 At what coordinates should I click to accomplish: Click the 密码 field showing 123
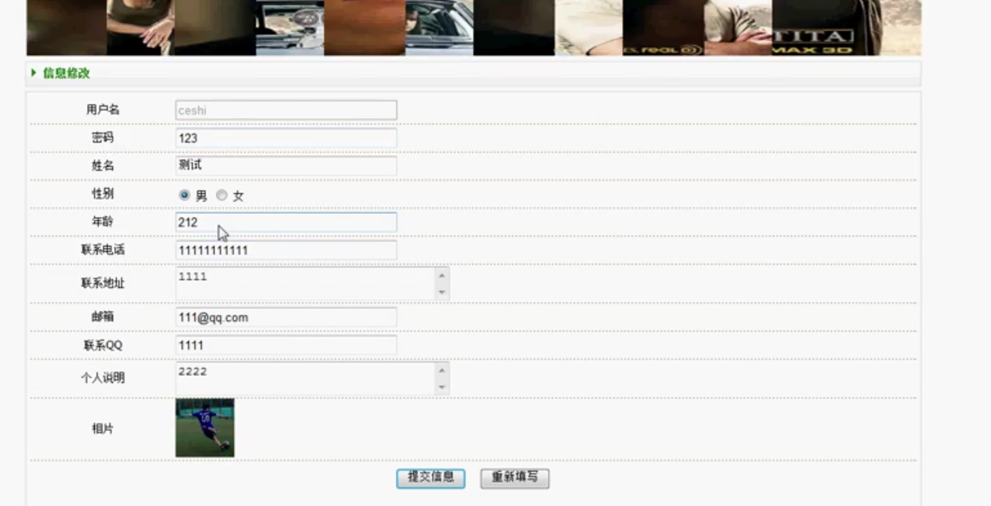[x=286, y=138]
